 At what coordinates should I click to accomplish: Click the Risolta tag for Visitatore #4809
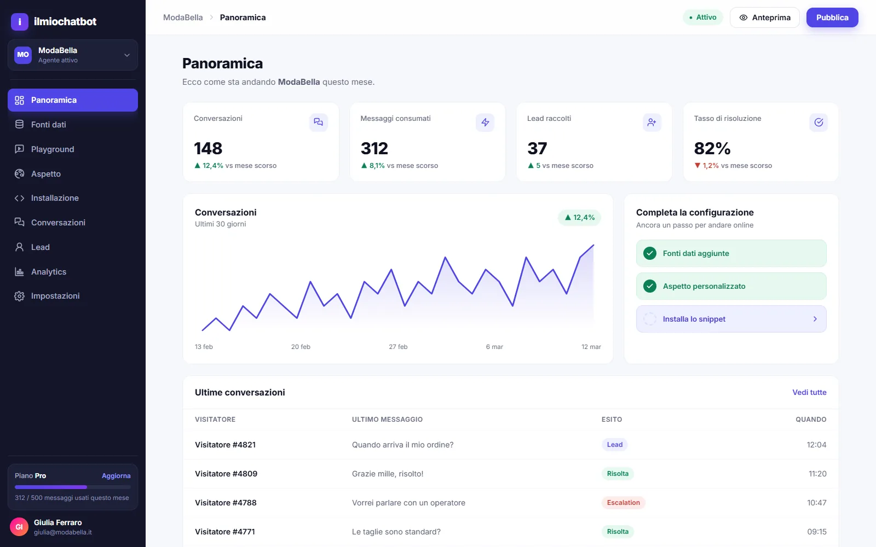[618, 474]
